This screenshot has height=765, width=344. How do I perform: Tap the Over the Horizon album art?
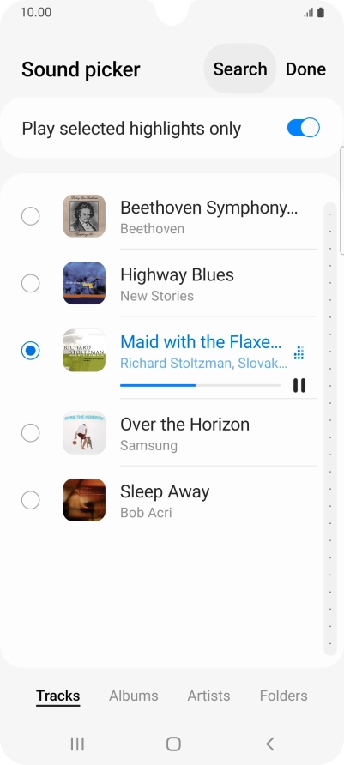tap(84, 433)
